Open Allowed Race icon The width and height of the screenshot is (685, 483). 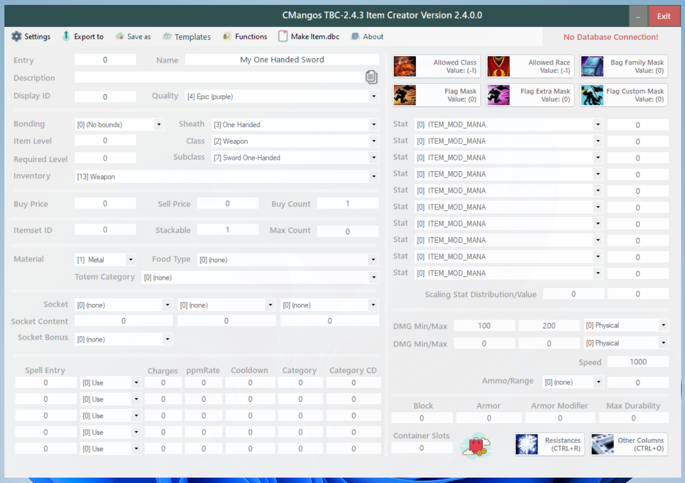point(498,67)
